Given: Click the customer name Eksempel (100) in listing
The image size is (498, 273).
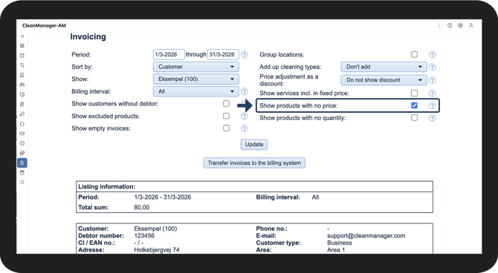Looking at the screenshot, I should pyautogui.click(x=155, y=228).
